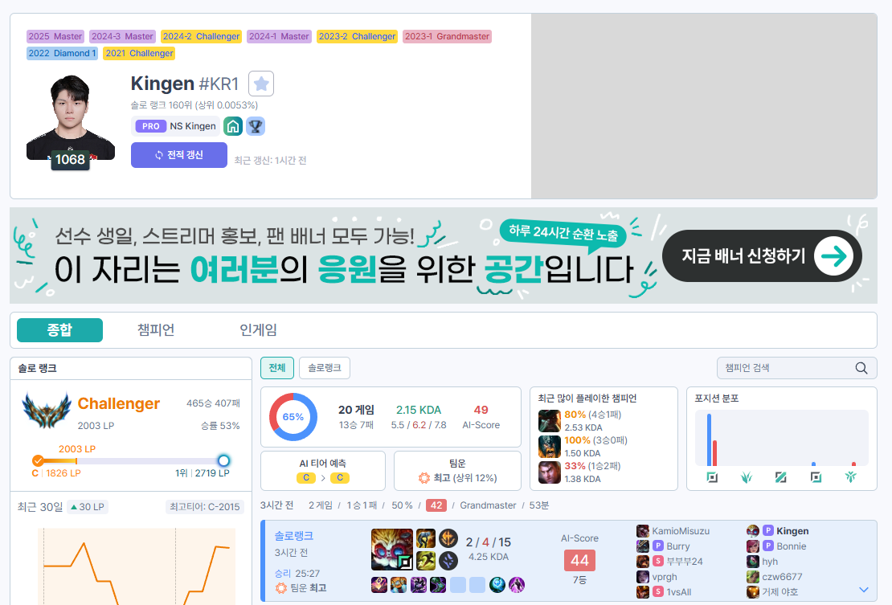
Task: Expand the match details with the chevron
Action: click(x=864, y=590)
